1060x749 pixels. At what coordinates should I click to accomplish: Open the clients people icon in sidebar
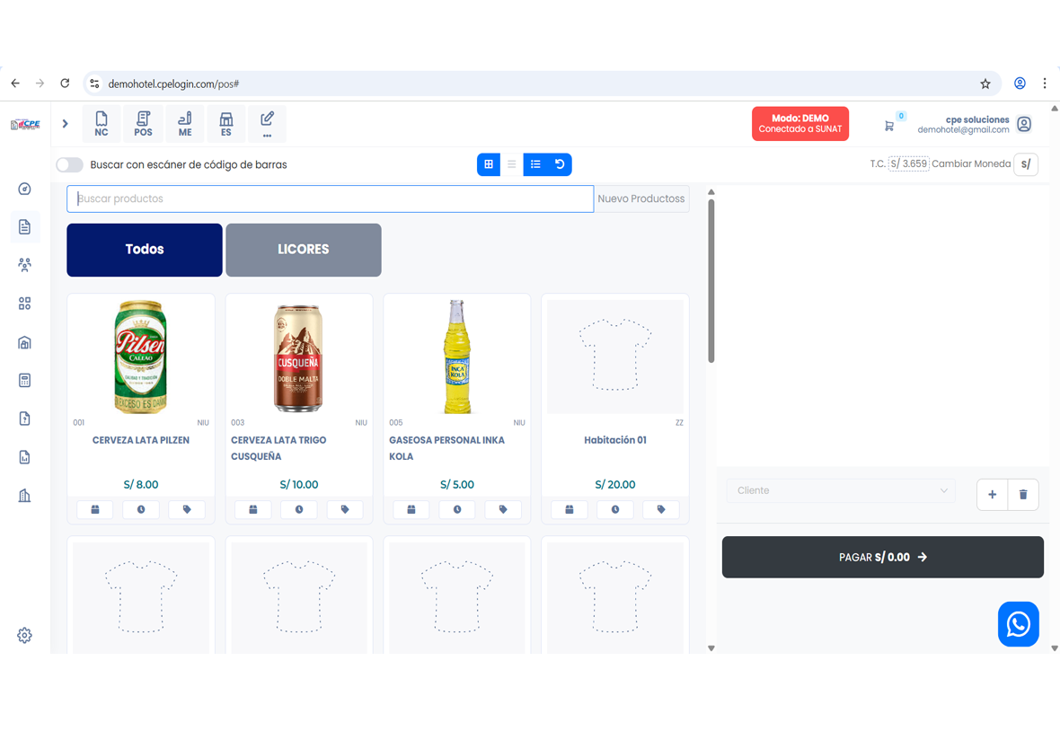pos(24,264)
